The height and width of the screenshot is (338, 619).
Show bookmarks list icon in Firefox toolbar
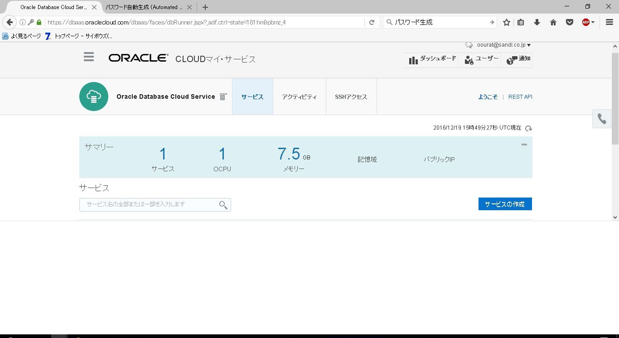coord(521,22)
